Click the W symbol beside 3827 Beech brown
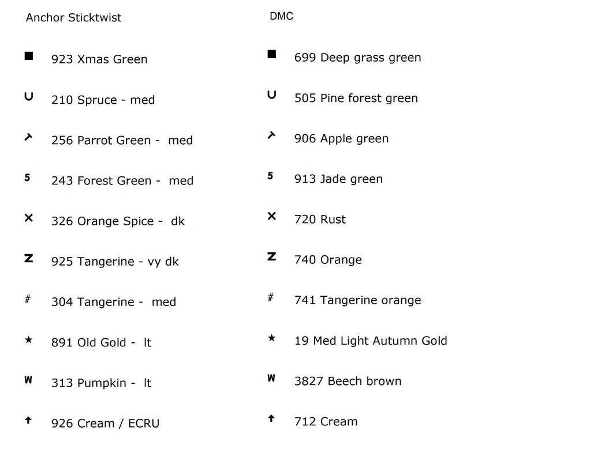 point(271,378)
